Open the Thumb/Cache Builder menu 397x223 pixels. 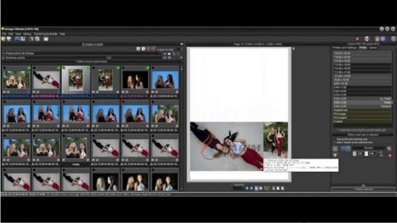(x=45, y=34)
